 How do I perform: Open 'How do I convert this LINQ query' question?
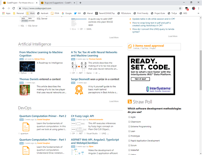click(153, 31)
